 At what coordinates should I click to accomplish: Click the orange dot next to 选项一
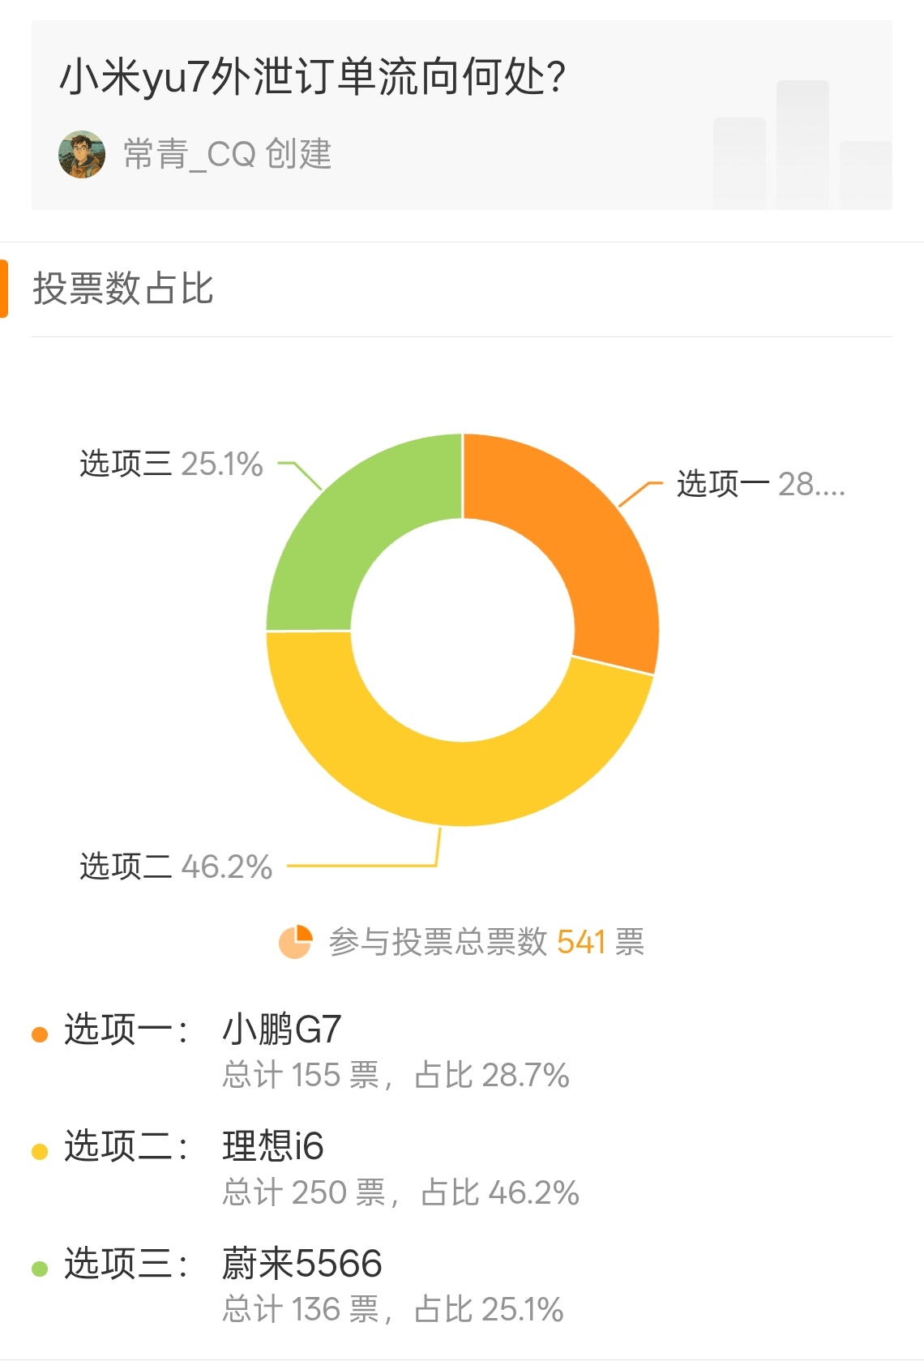pyautogui.click(x=40, y=1034)
